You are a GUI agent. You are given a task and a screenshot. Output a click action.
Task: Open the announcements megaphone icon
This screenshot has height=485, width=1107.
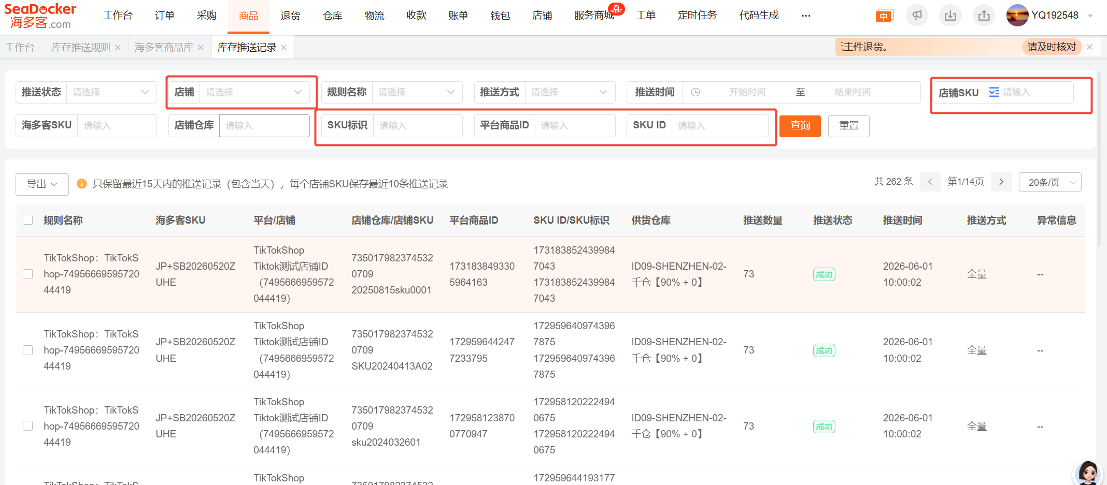pos(917,16)
